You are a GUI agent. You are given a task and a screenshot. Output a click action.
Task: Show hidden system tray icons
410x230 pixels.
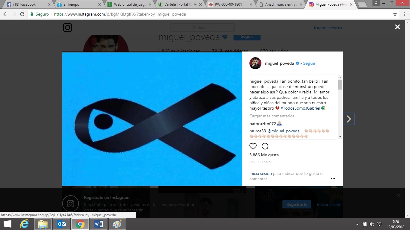tap(357, 224)
